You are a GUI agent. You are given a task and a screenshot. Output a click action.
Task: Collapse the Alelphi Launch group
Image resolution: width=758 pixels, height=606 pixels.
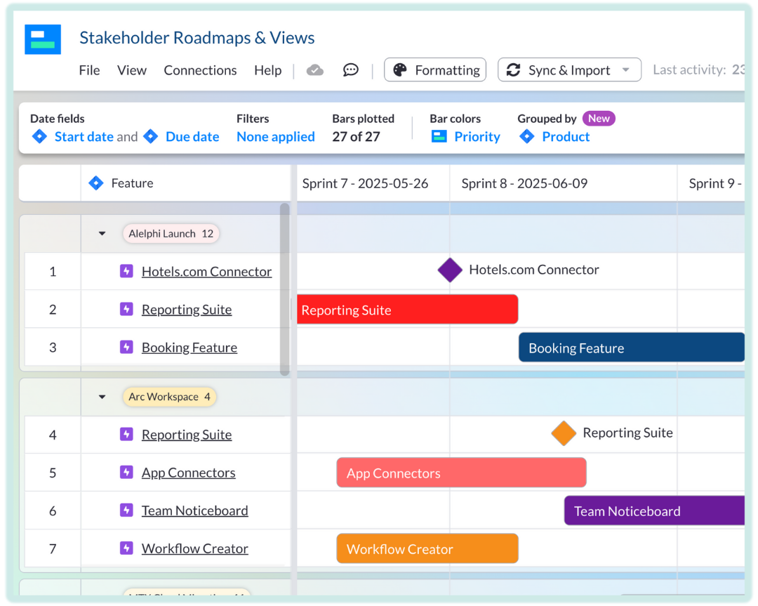(102, 234)
